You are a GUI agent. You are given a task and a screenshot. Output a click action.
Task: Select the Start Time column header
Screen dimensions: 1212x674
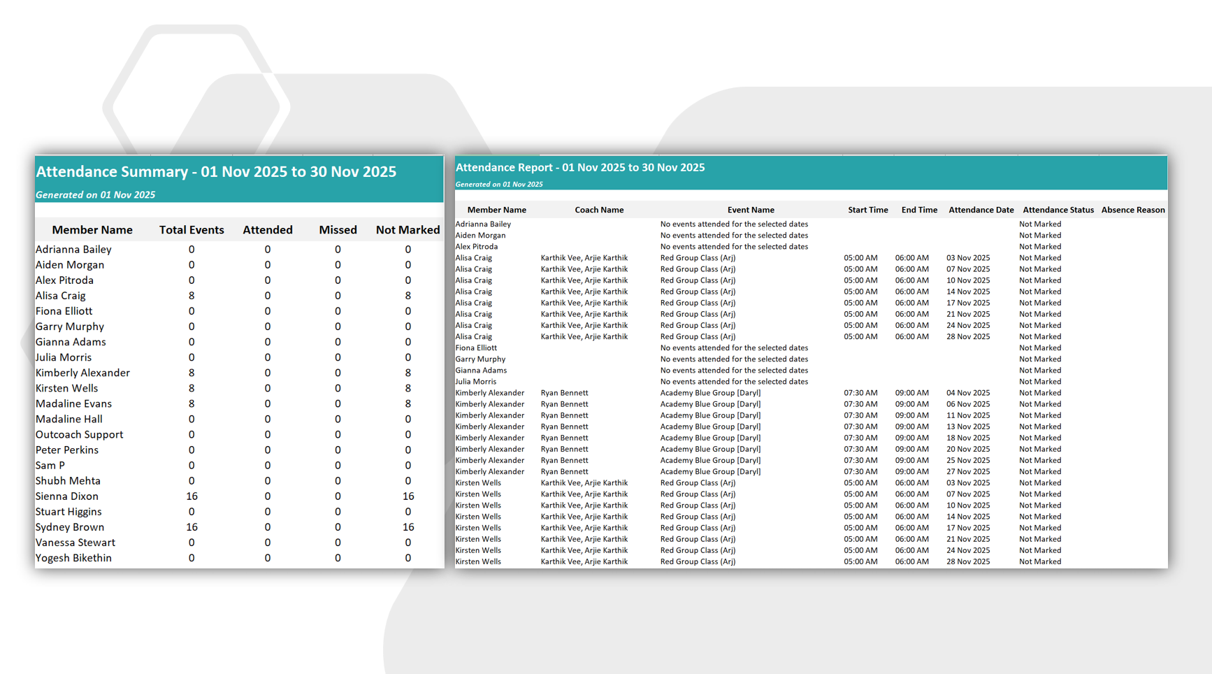pyautogui.click(x=867, y=210)
